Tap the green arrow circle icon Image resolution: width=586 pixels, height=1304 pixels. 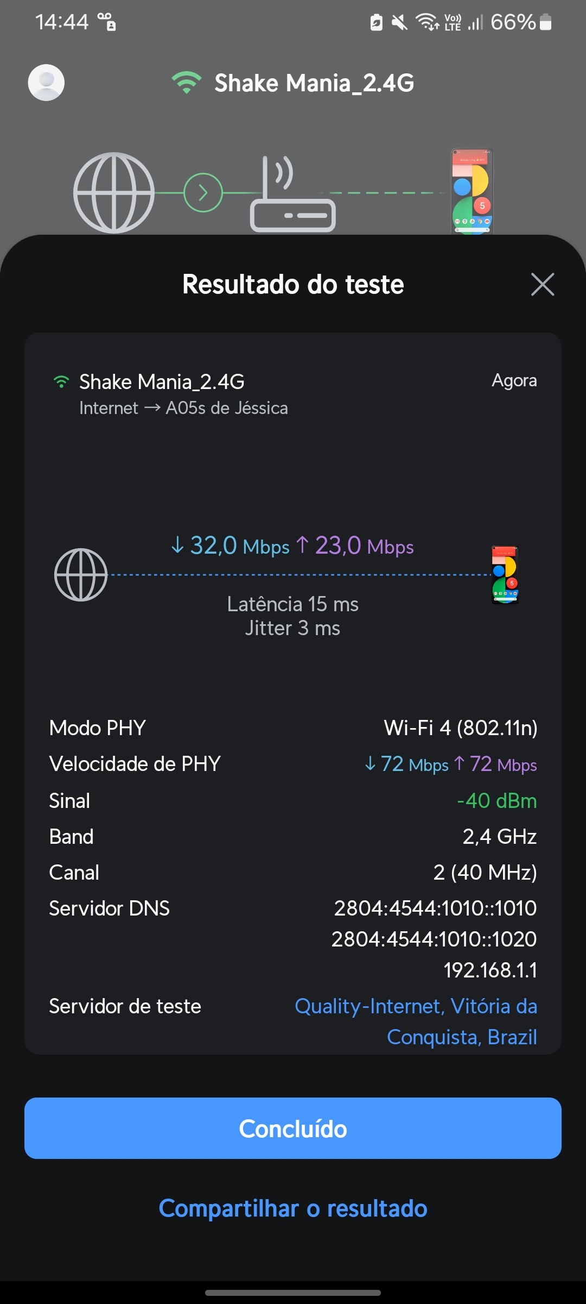[203, 192]
